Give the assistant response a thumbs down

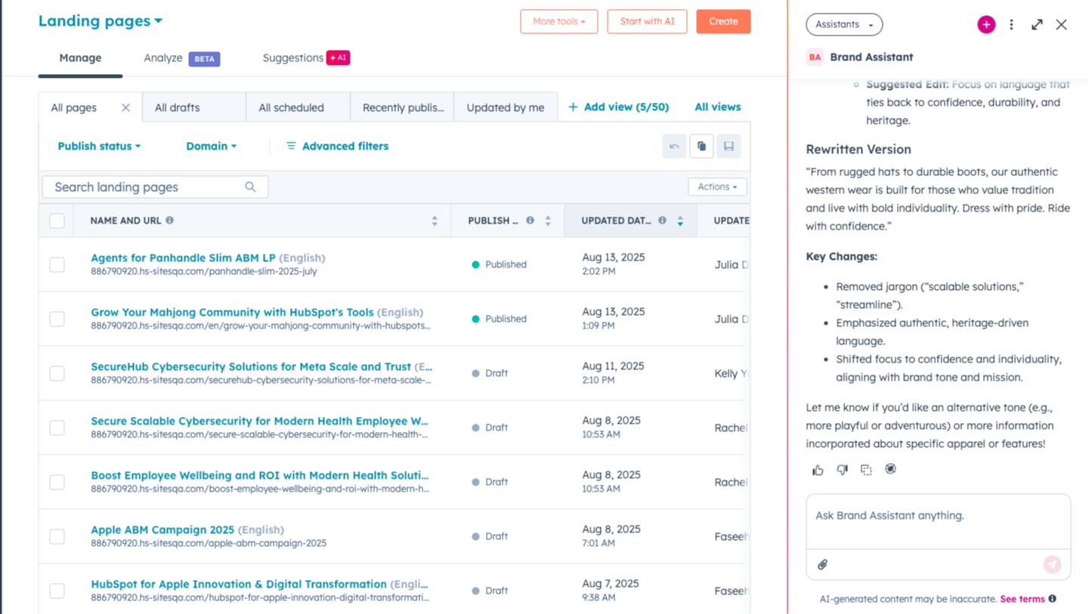point(842,469)
